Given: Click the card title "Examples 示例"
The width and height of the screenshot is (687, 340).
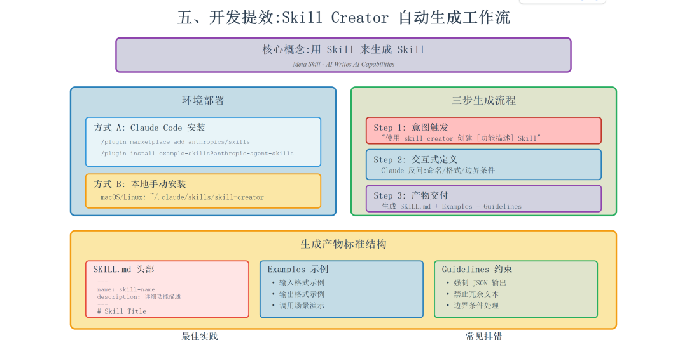Looking at the screenshot, I should click(x=298, y=270).
